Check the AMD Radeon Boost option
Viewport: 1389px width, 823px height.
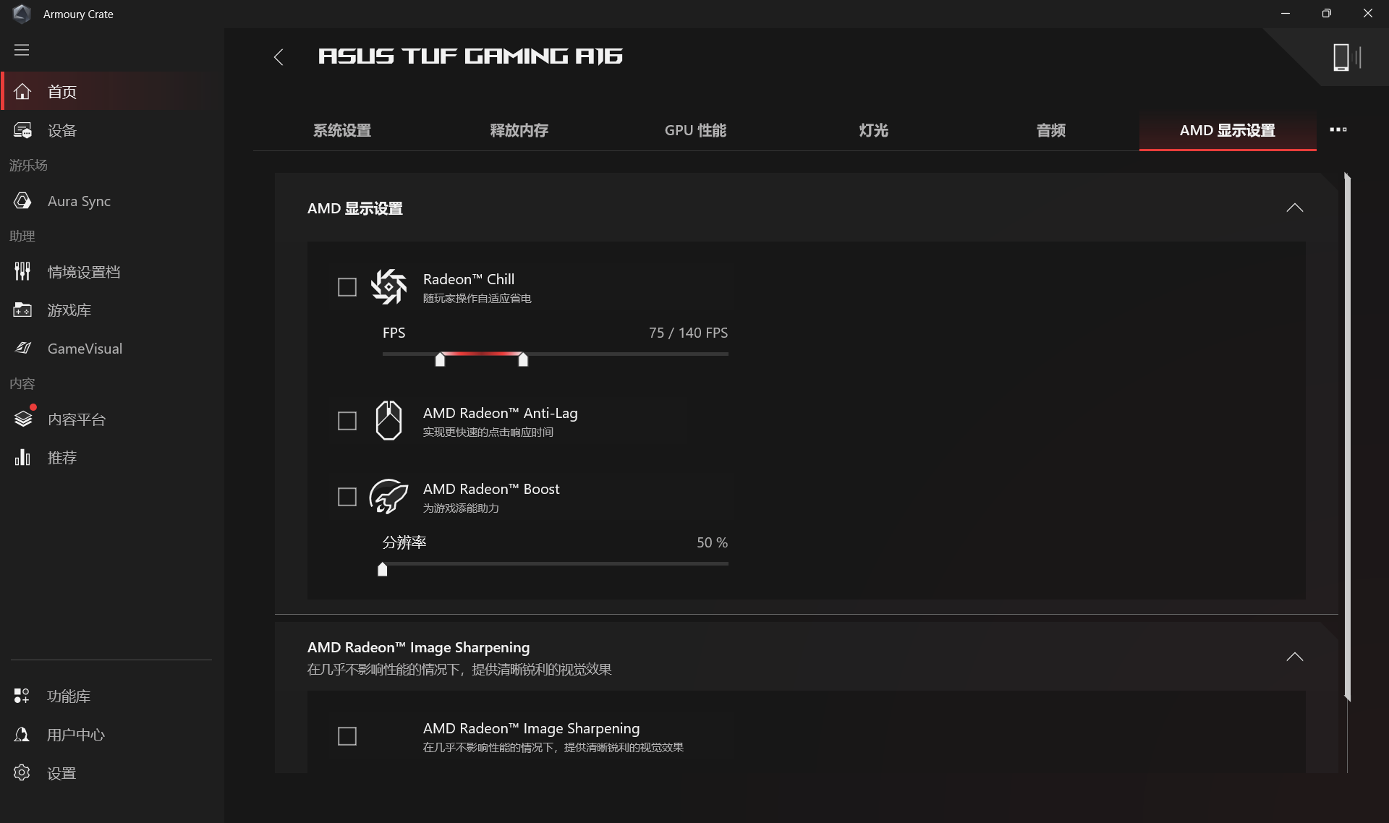coord(347,497)
